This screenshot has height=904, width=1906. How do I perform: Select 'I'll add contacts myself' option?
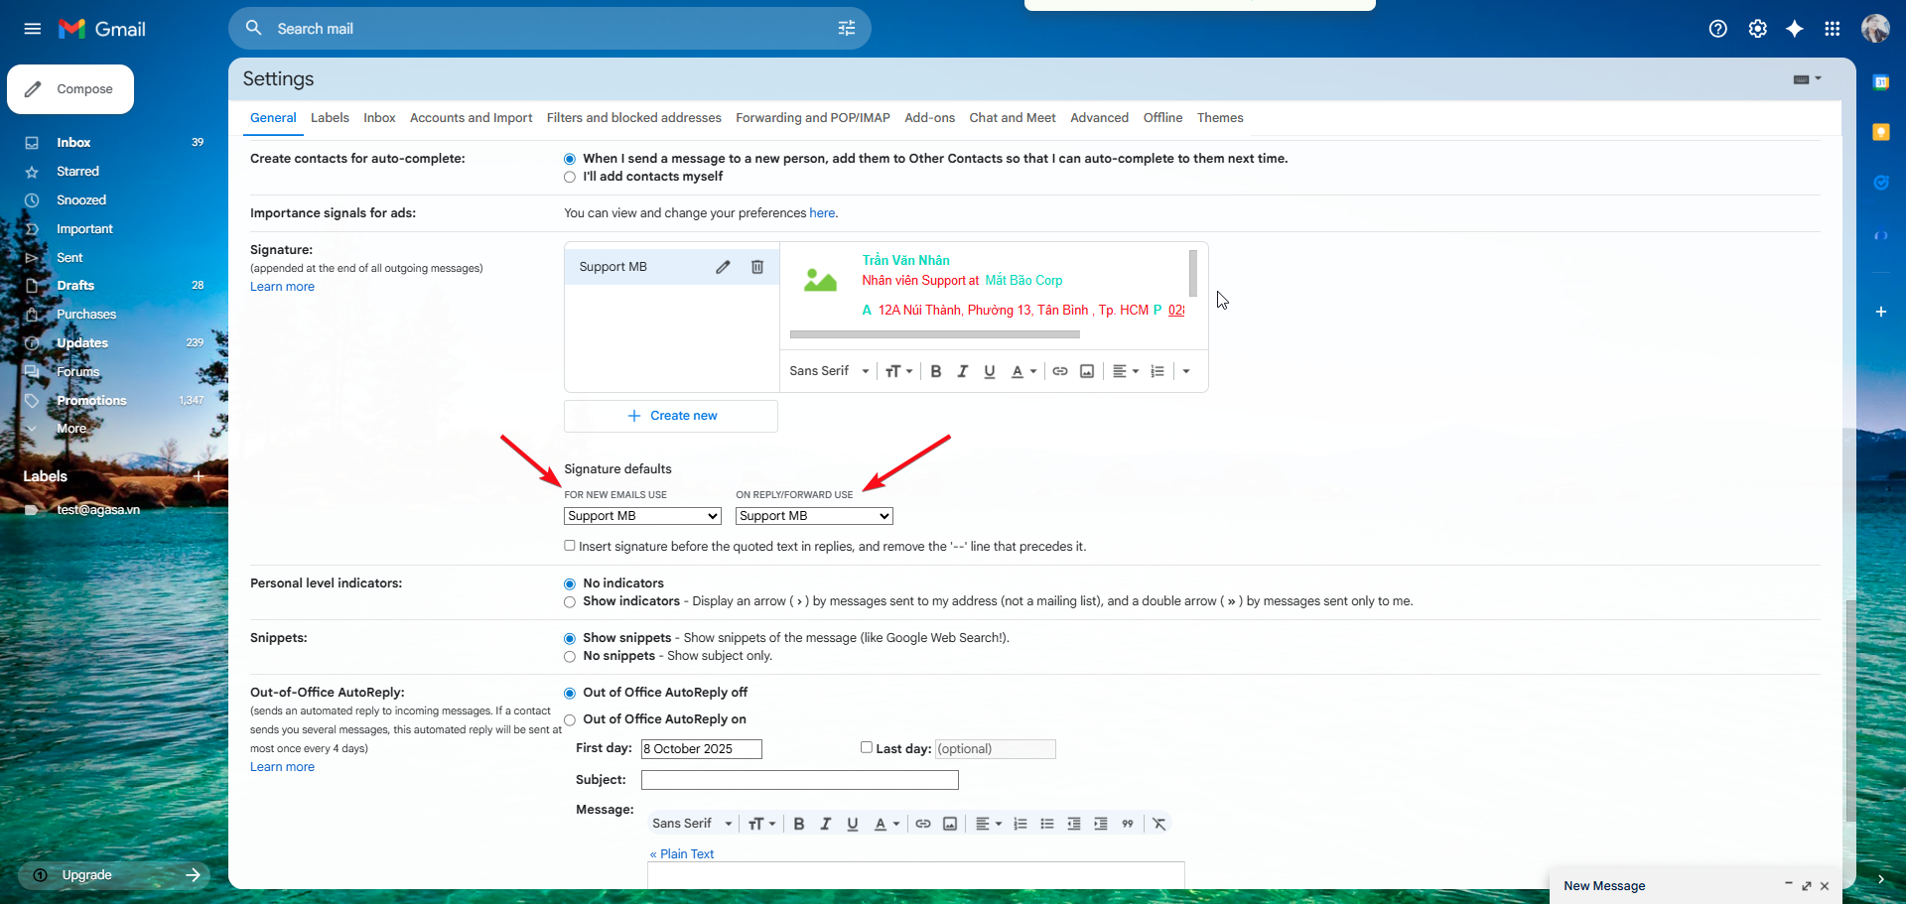click(570, 177)
